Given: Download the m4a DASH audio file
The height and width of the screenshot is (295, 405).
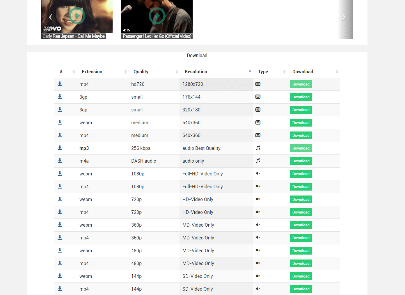Looking at the screenshot, I should [301, 161].
